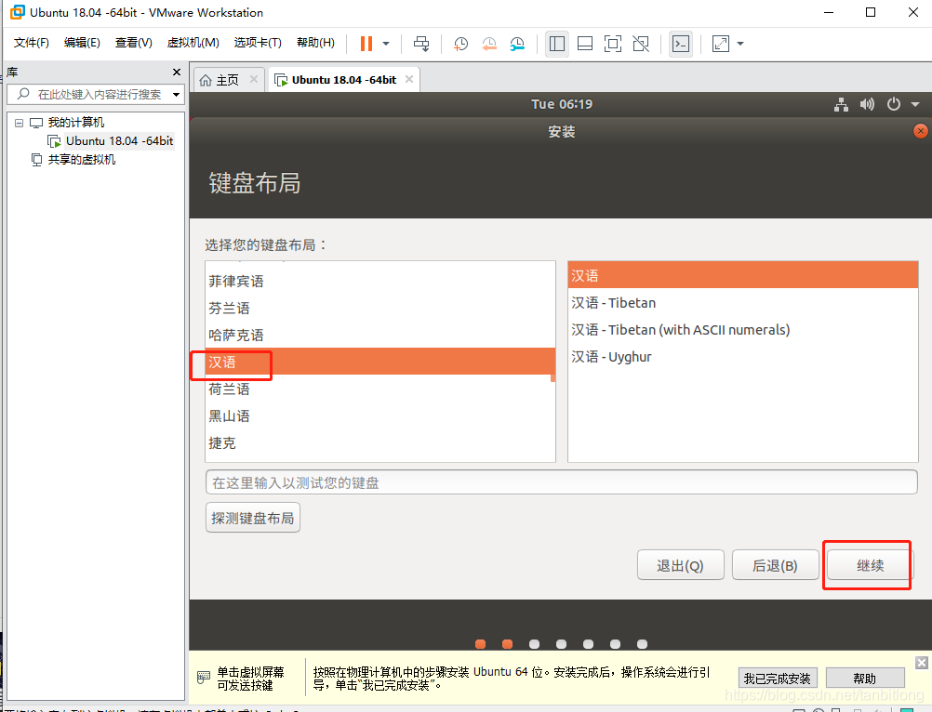Click the 后退(B) button
Viewport: 932px width, 712px height.
(x=775, y=565)
